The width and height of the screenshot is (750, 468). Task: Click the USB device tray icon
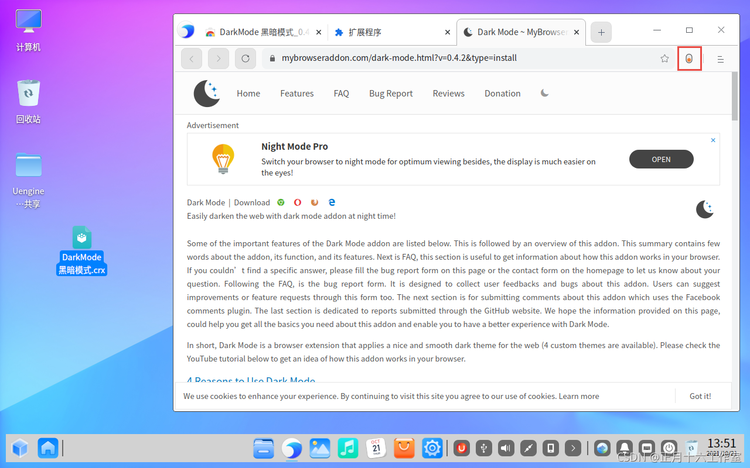[x=484, y=449]
